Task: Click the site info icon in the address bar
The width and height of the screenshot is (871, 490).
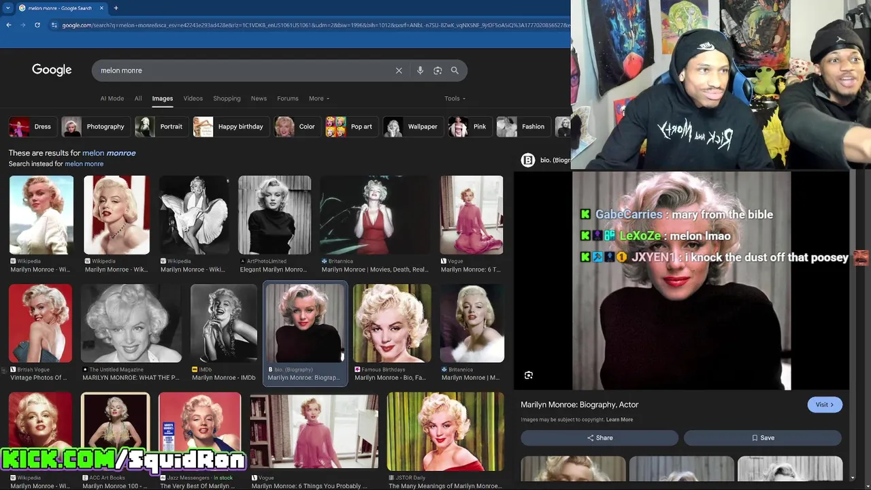Action: pos(54,25)
